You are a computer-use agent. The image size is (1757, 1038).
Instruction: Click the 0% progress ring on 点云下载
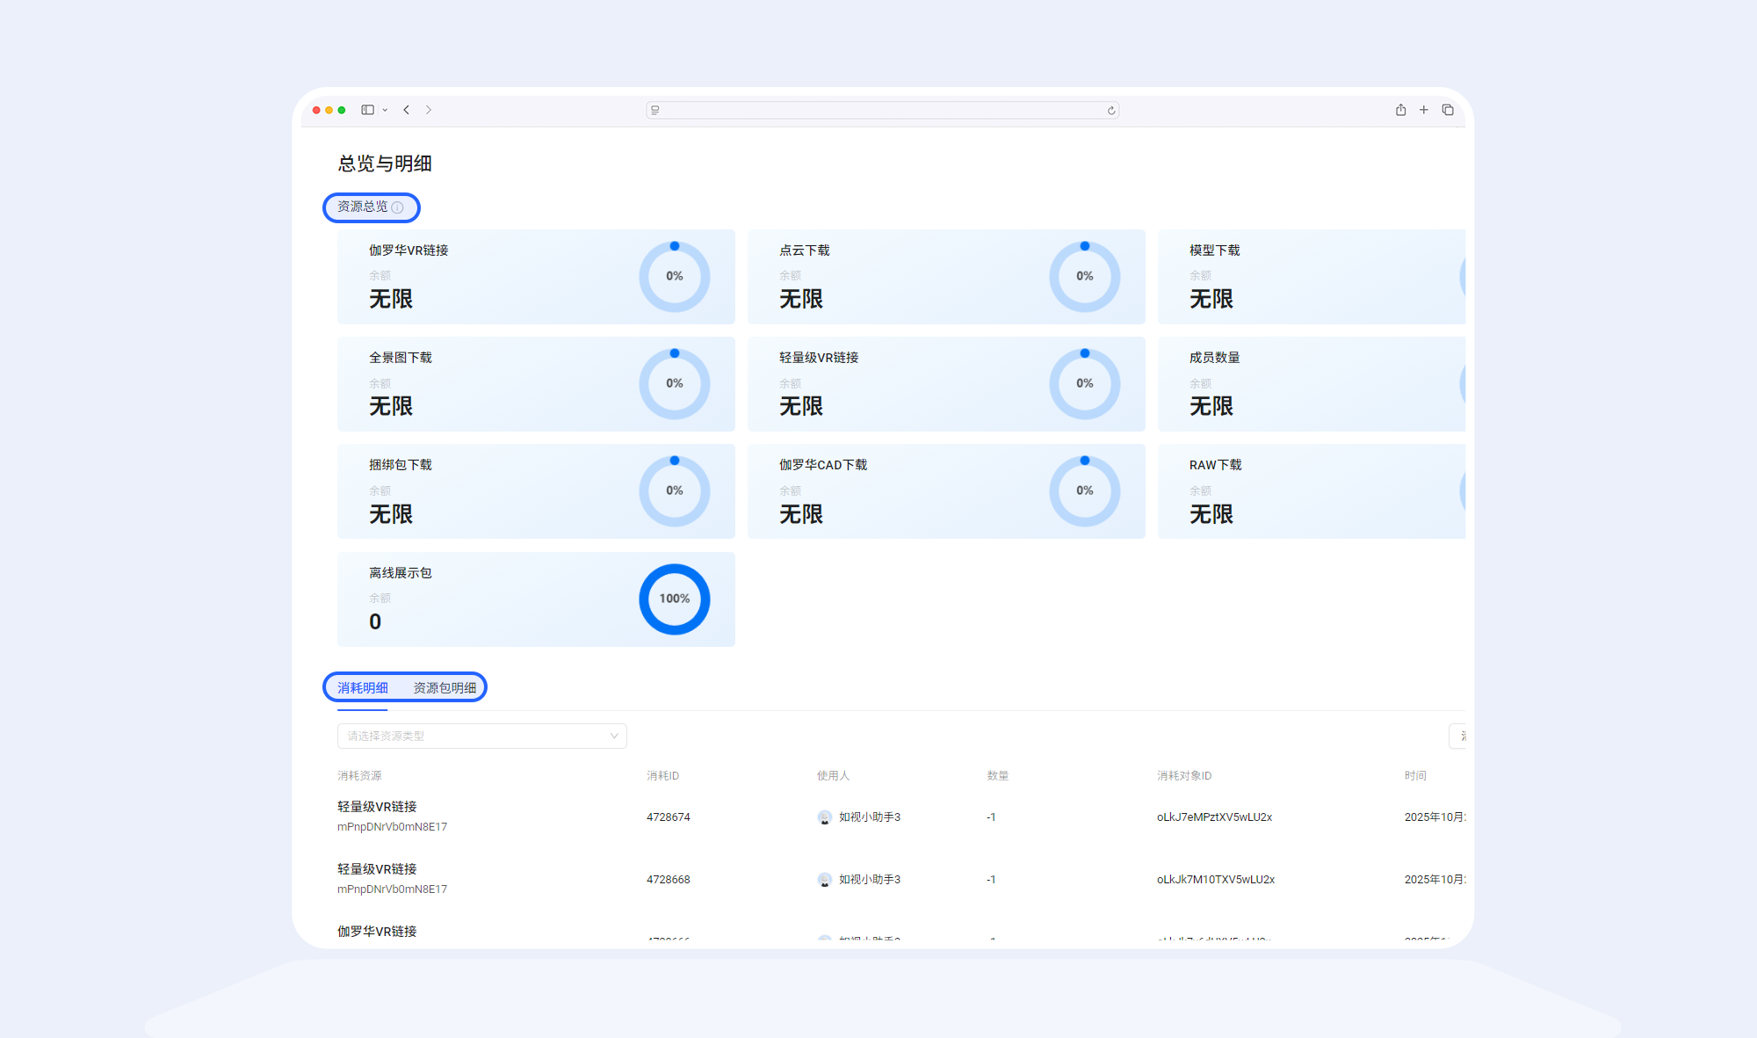pyautogui.click(x=1084, y=276)
